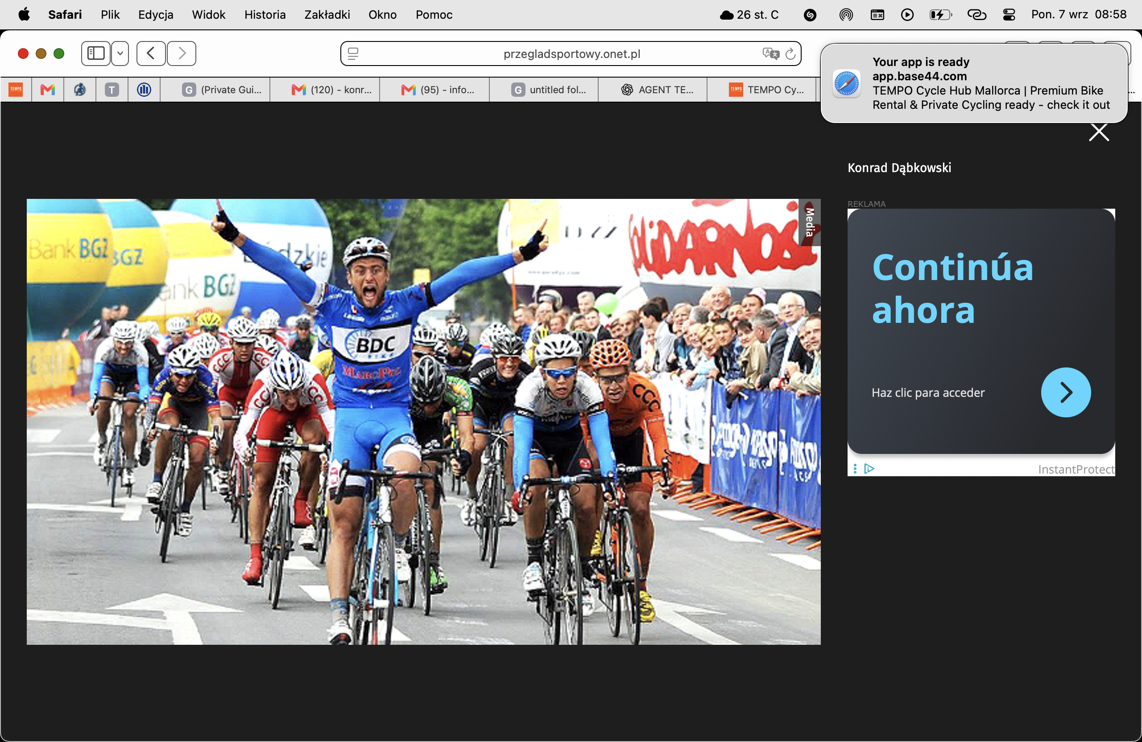1142x742 pixels.
Task: Go forward to the next page
Action: point(182,53)
